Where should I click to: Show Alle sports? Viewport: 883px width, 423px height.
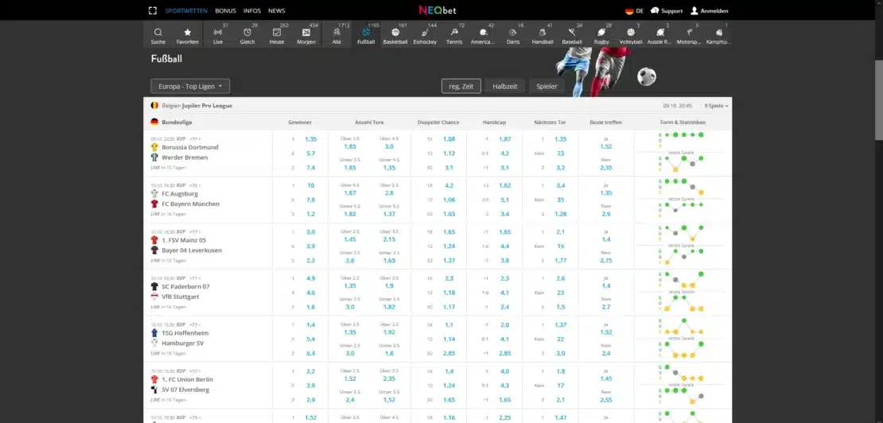click(336, 33)
